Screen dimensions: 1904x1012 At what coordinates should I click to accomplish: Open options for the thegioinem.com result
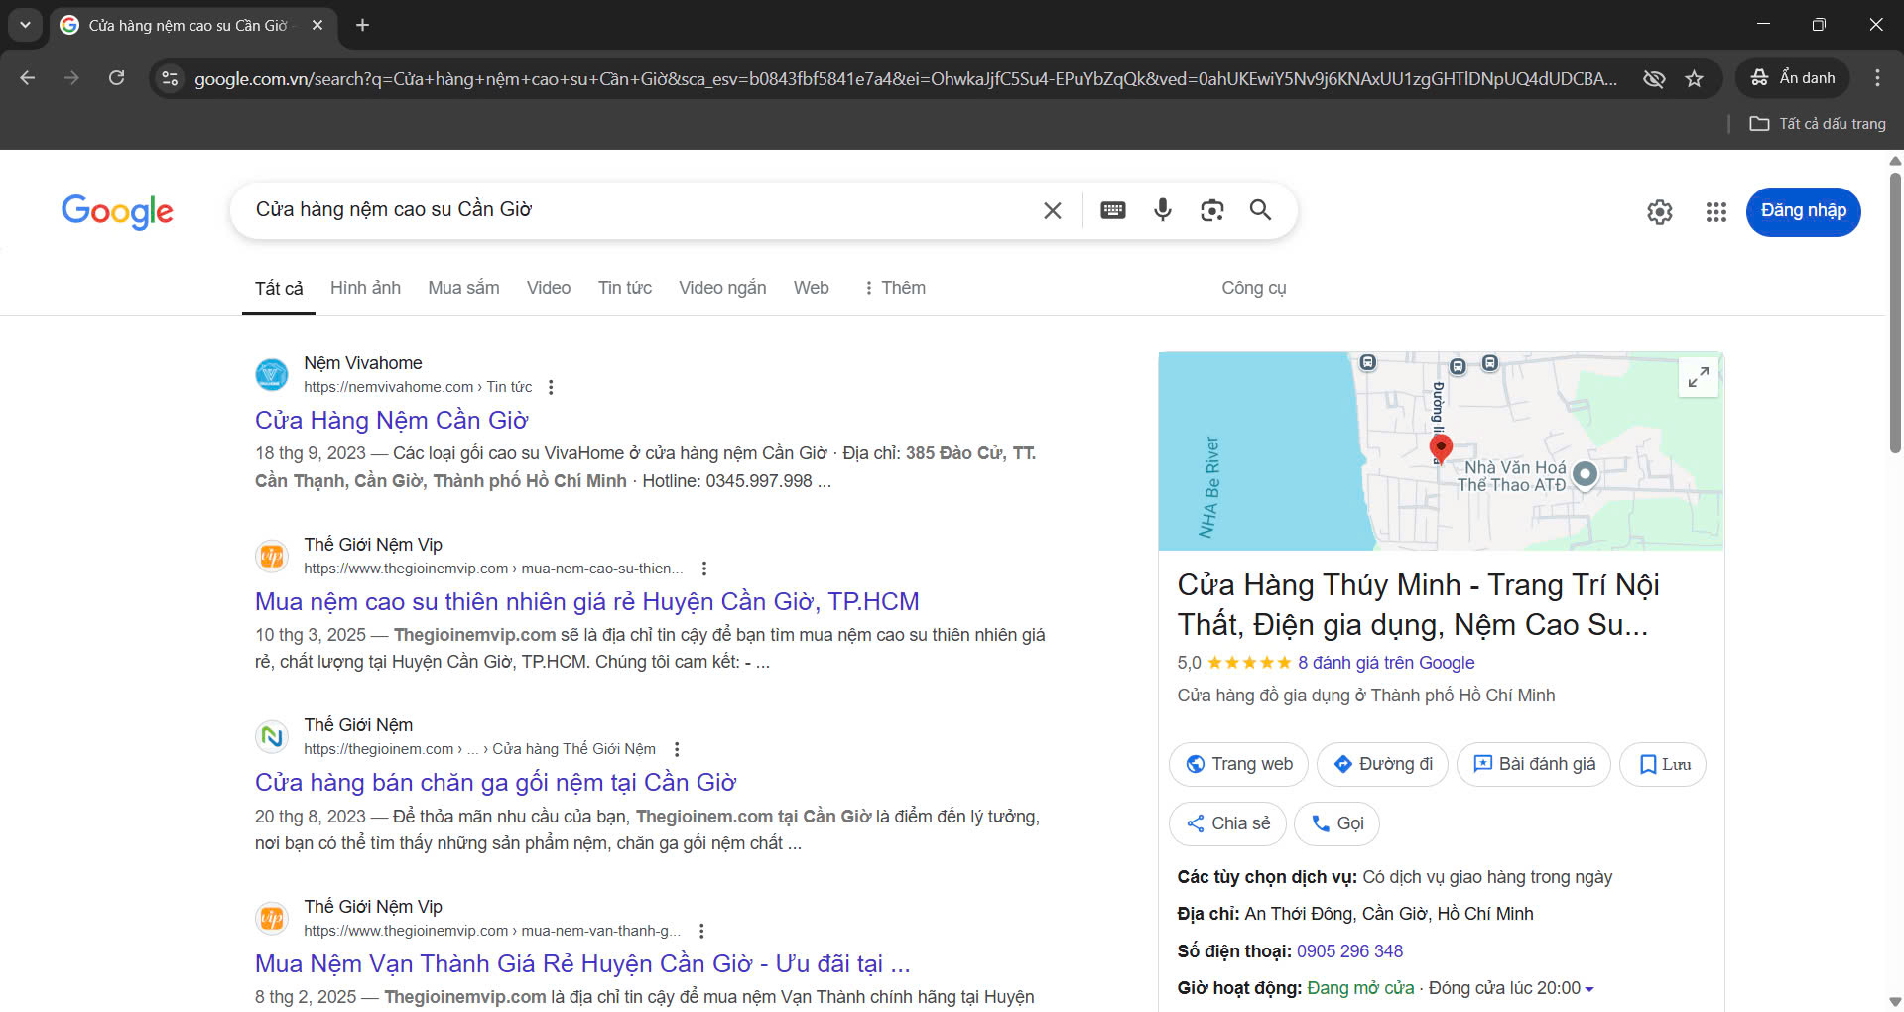(x=677, y=749)
